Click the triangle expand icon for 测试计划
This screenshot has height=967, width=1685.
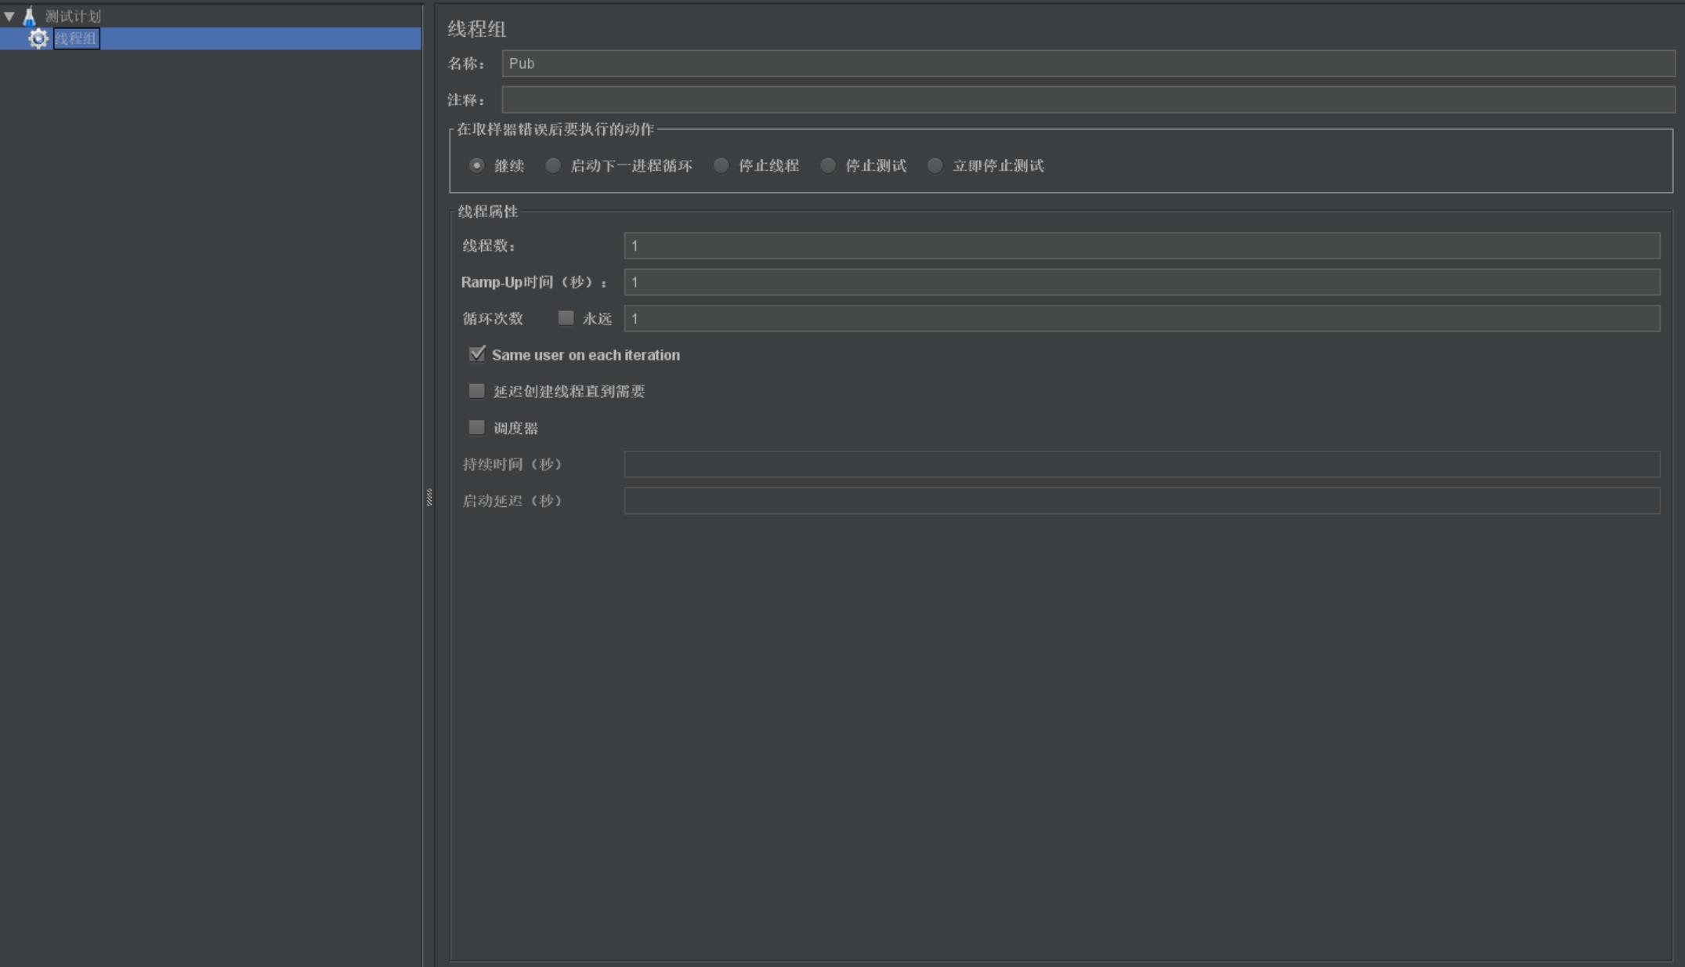[x=8, y=15]
